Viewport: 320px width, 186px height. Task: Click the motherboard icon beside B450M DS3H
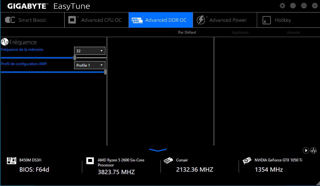click(11, 160)
